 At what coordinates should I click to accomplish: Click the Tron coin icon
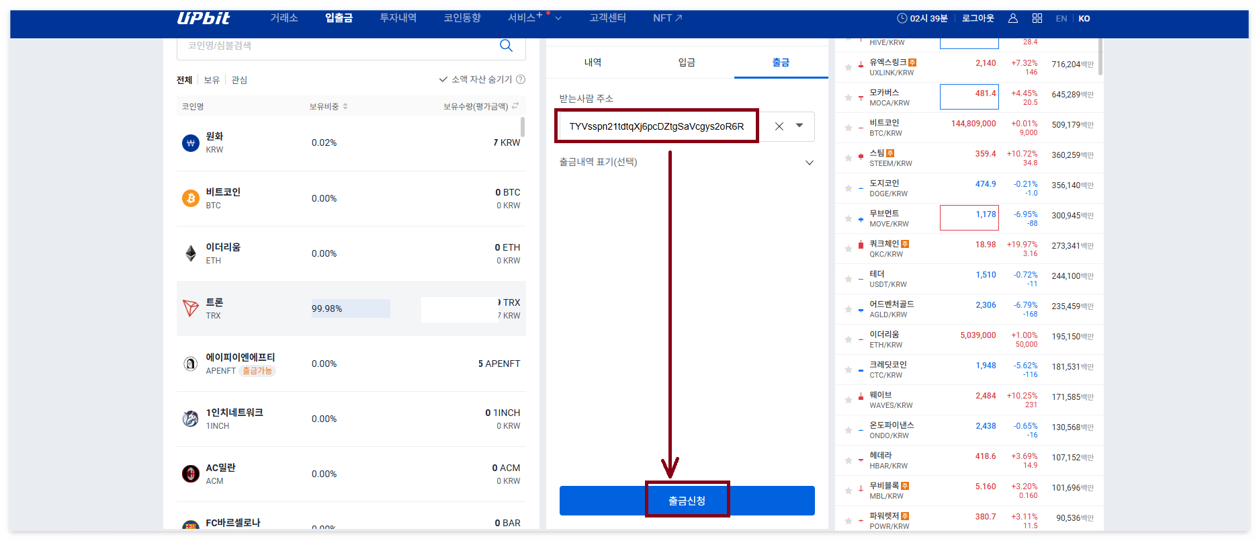click(x=191, y=308)
